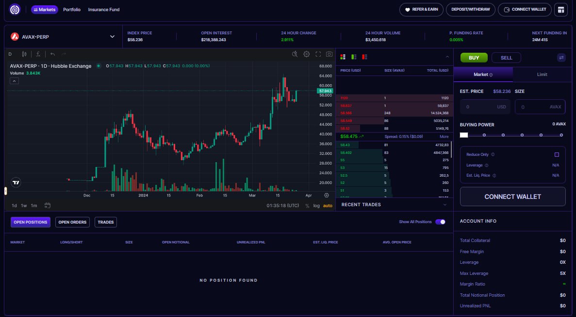Image resolution: width=576 pixels, height=317 pixels.
Task: Expand the chart to fullscreen mode
Action: click(x=318, y=54)
